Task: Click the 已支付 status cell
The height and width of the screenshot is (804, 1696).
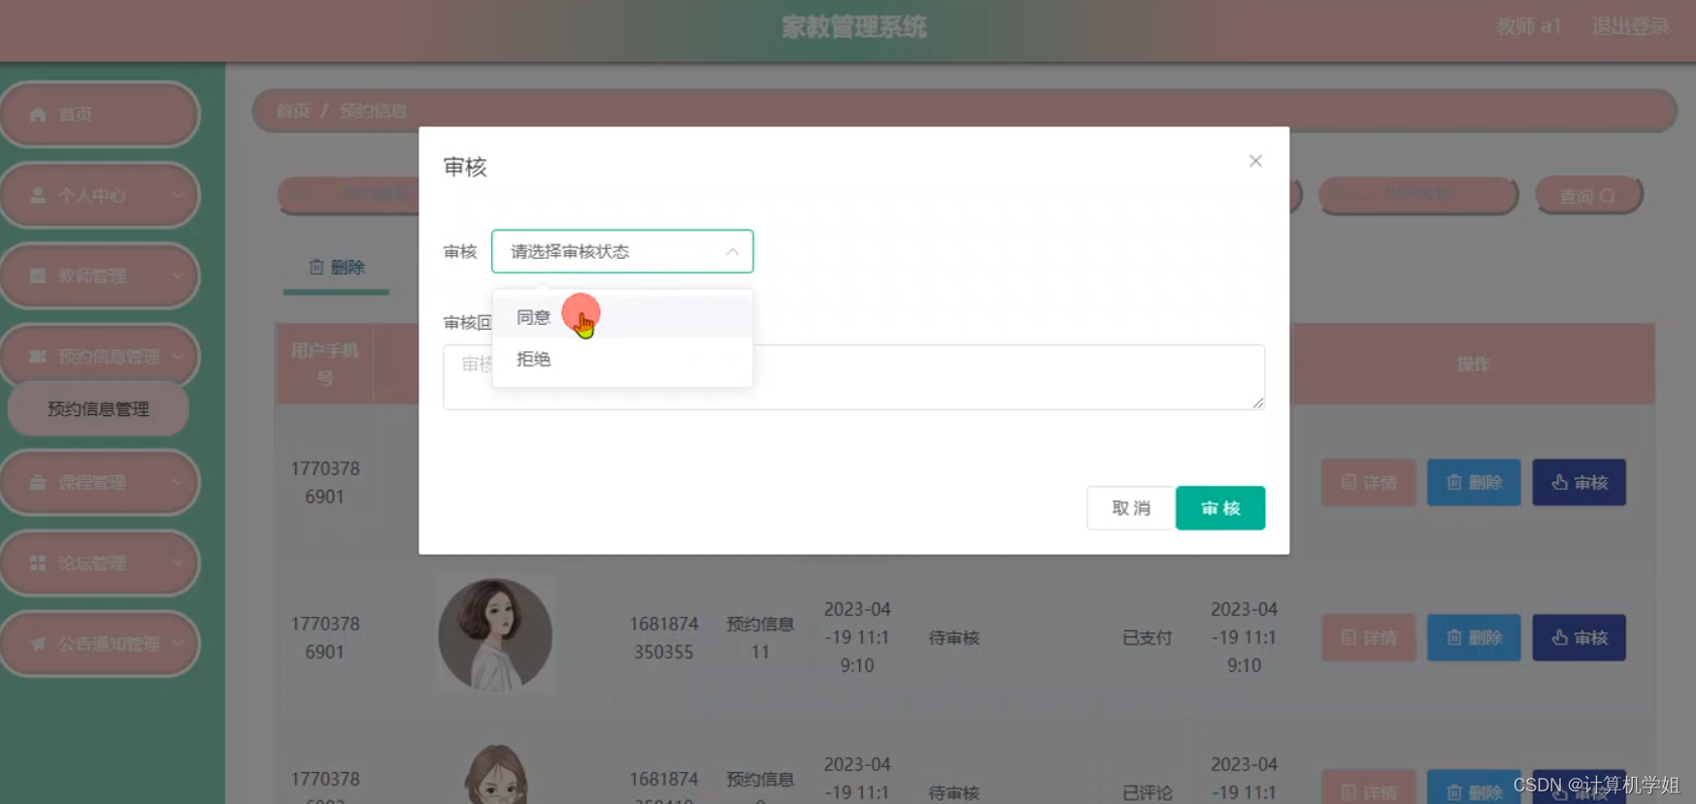Action: tap(1147, 637)
